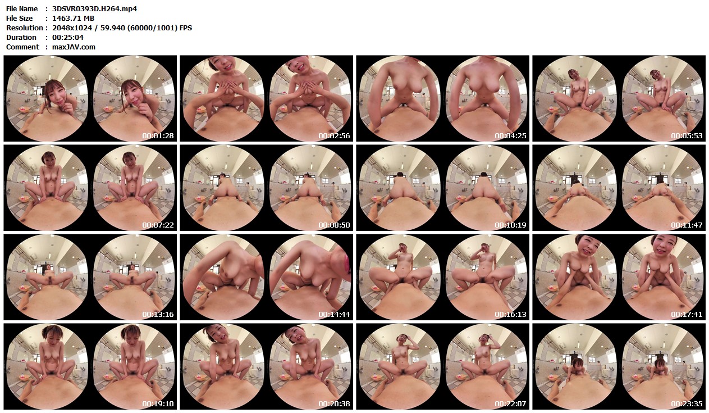Viewport: 709px width, 413px height.
Task: Select the thumbnail at 00:10:19
Action: [x=443, y=188]
